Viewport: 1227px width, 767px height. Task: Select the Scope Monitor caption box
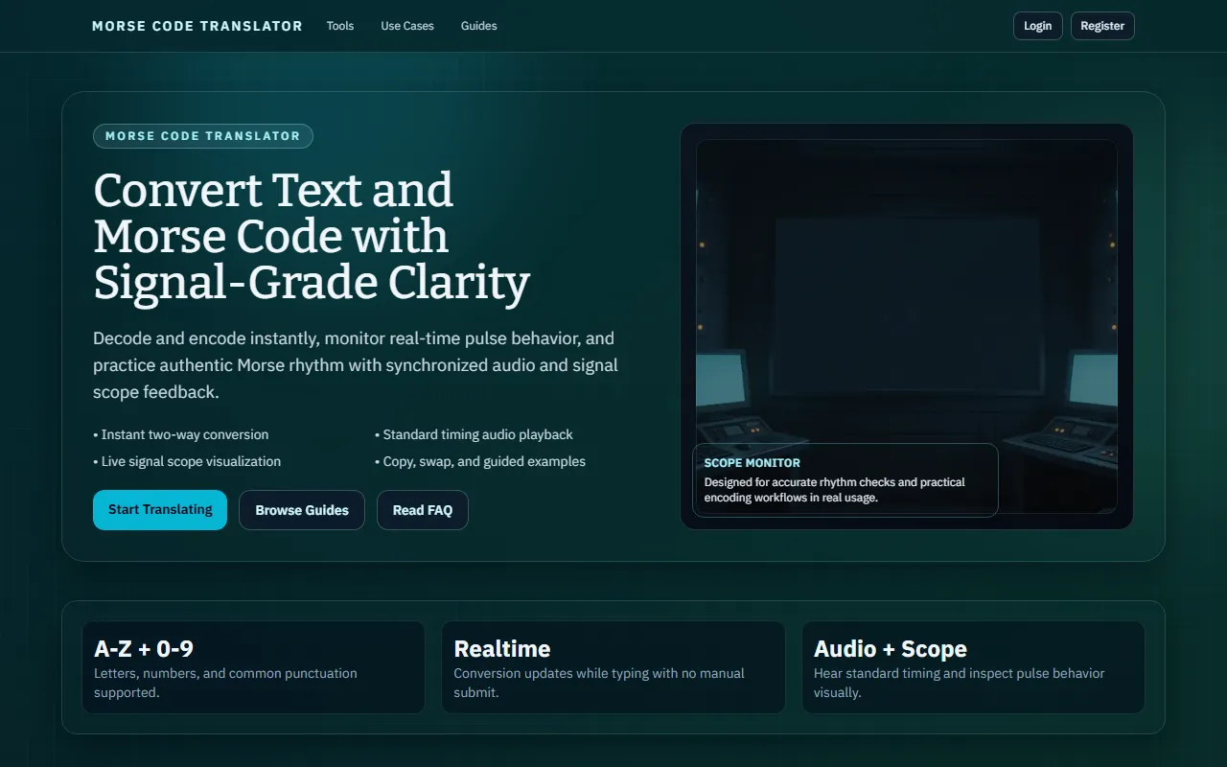coord(845,480)
